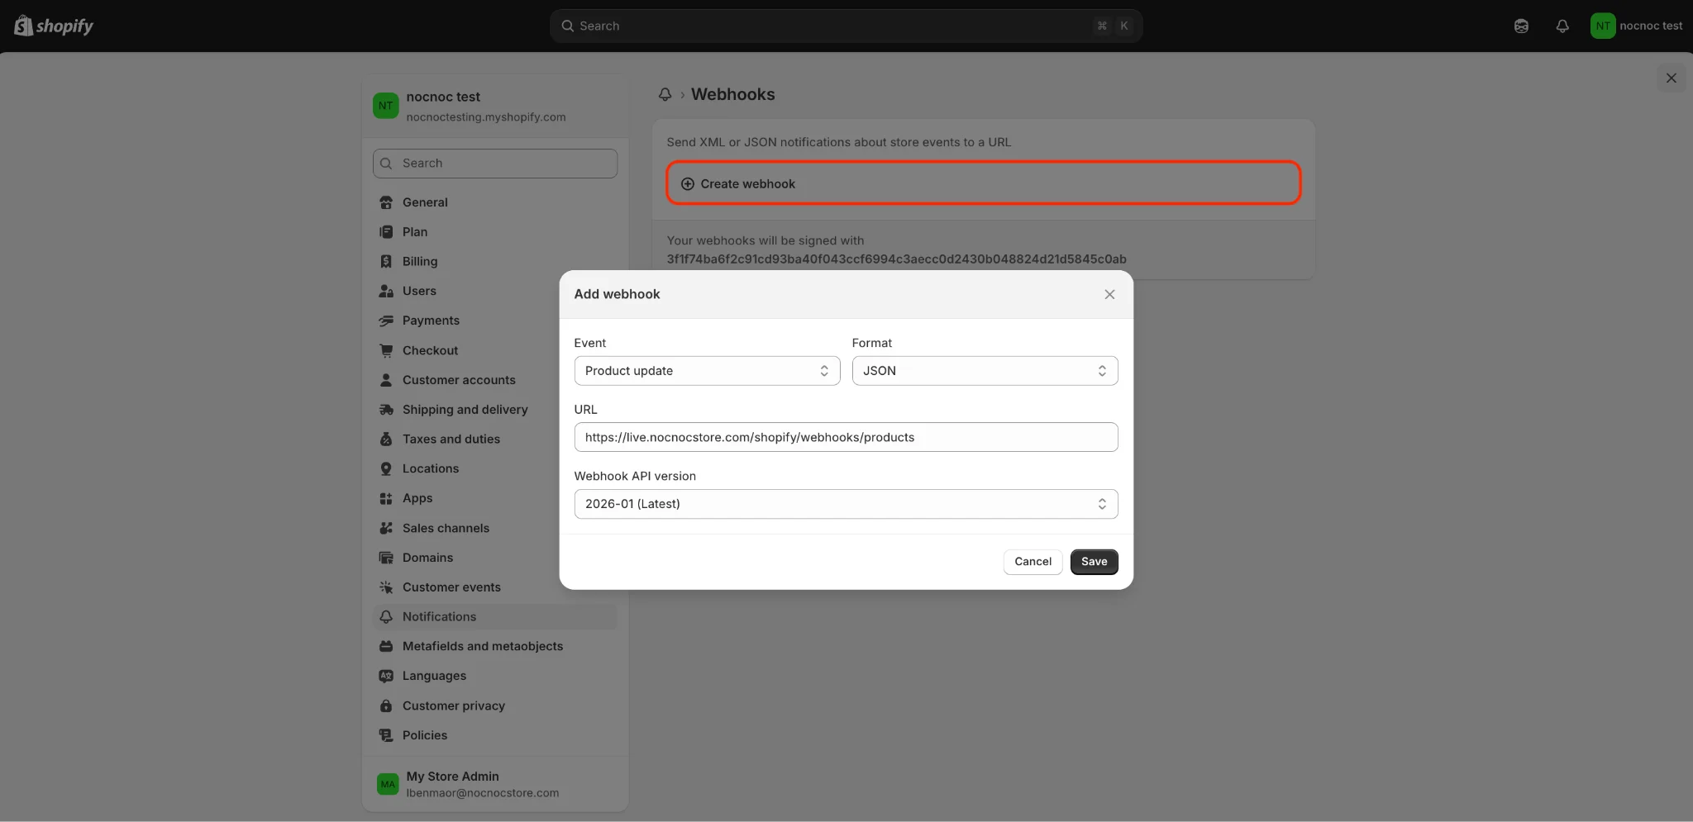The height and width of the screenshot is (822, 1693).
Task: Go to Customer privacy settings
Action: (495, 706)
